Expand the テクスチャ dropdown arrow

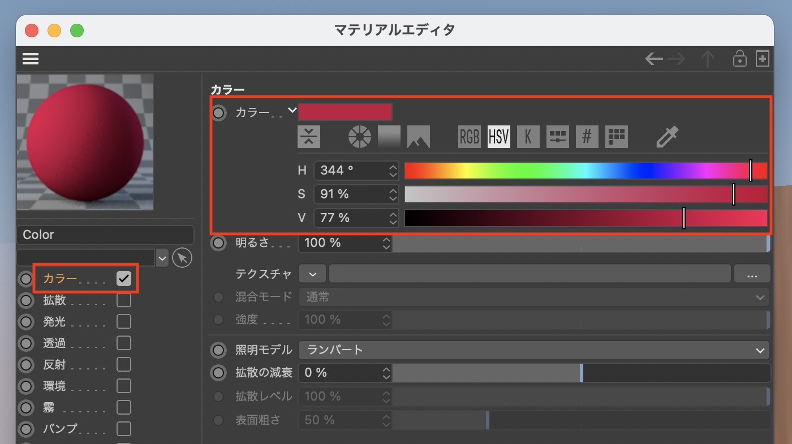(x=313, y=275)
